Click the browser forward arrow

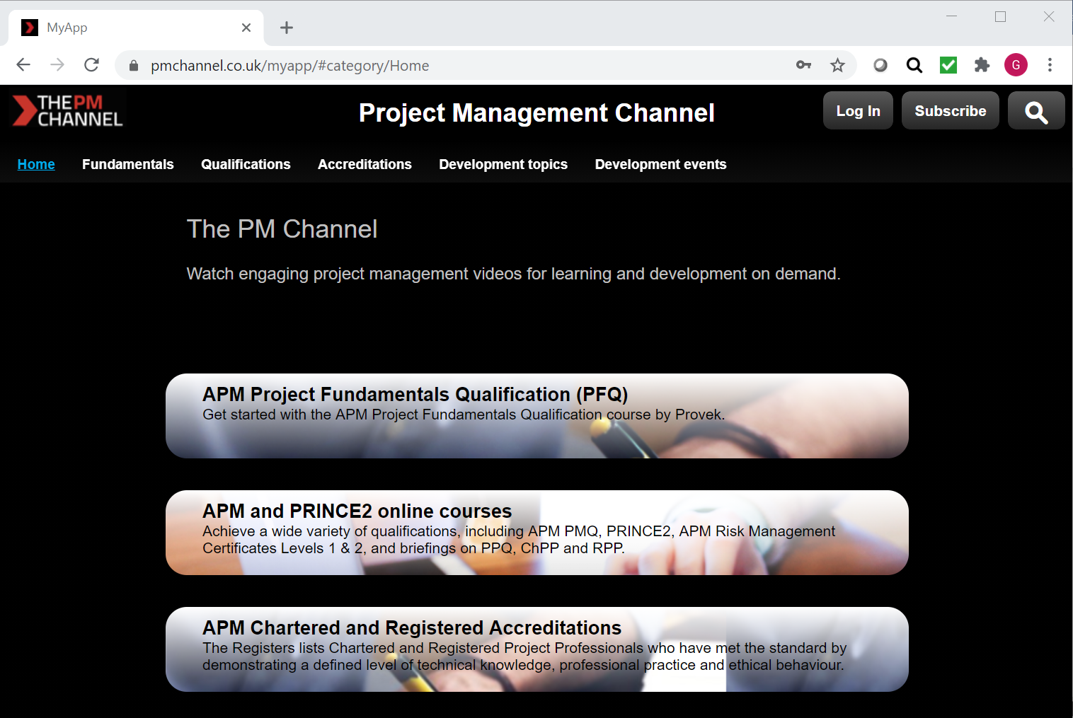[57, 65]
